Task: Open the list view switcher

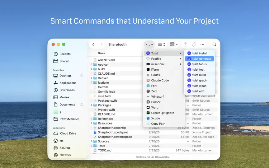Action: (x=162, y=44)
